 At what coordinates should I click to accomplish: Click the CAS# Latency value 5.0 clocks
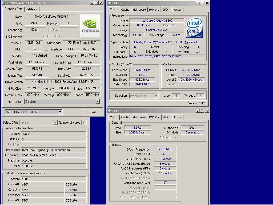click(165, 159)
